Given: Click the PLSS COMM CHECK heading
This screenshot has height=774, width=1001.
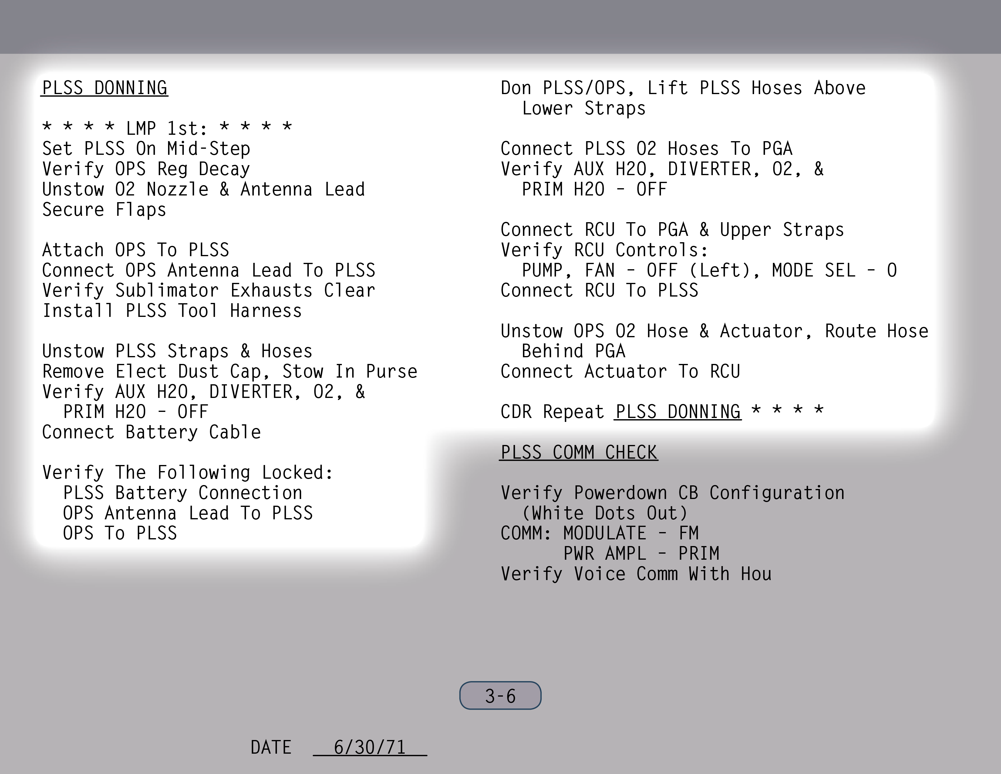Looking at the screenshot, I should point(578,452).
